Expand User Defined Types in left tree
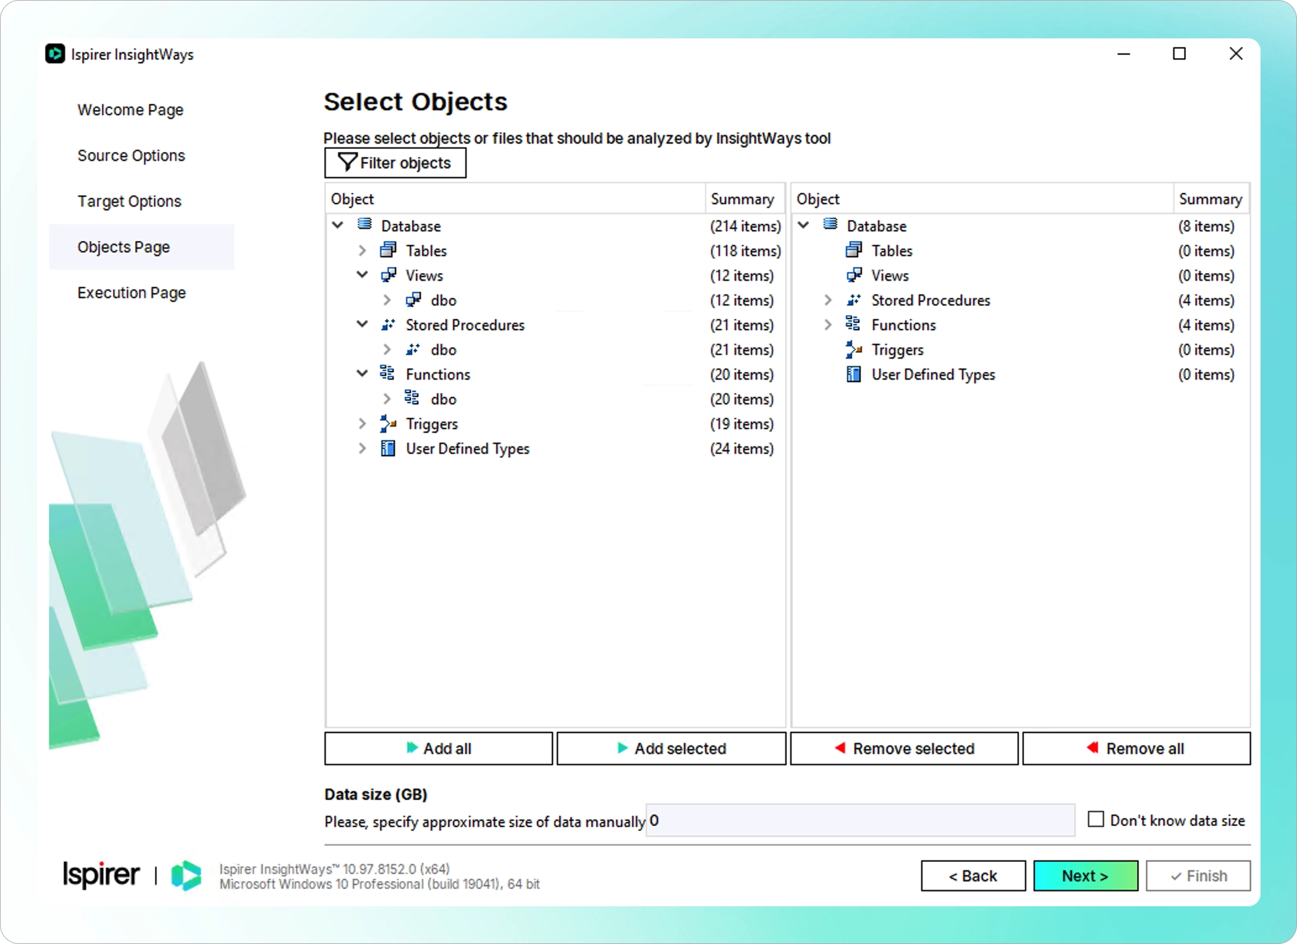The height and width of the screenshot is (944, 1297). 363,448
